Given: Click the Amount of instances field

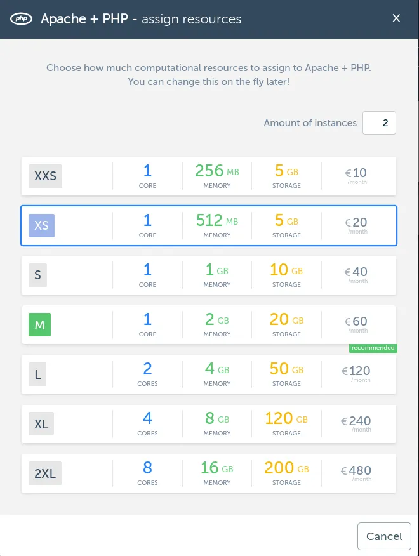Looking at the screenshot, I should (x=379, y=123).
